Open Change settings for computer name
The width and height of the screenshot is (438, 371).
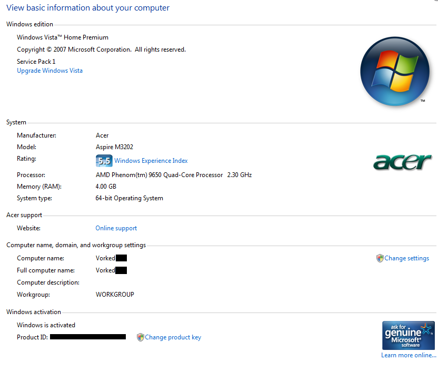(406, 258)
